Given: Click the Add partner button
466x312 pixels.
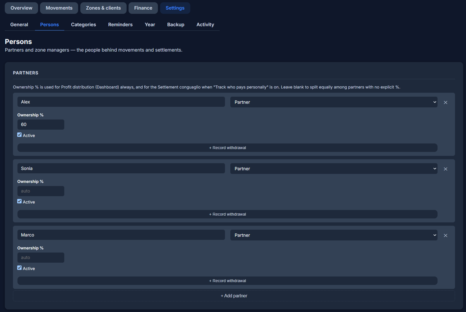Looking at the screenshot, I should point(234,296).
